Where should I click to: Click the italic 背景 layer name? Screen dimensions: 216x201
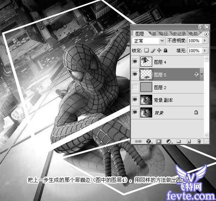pos(159,113)
